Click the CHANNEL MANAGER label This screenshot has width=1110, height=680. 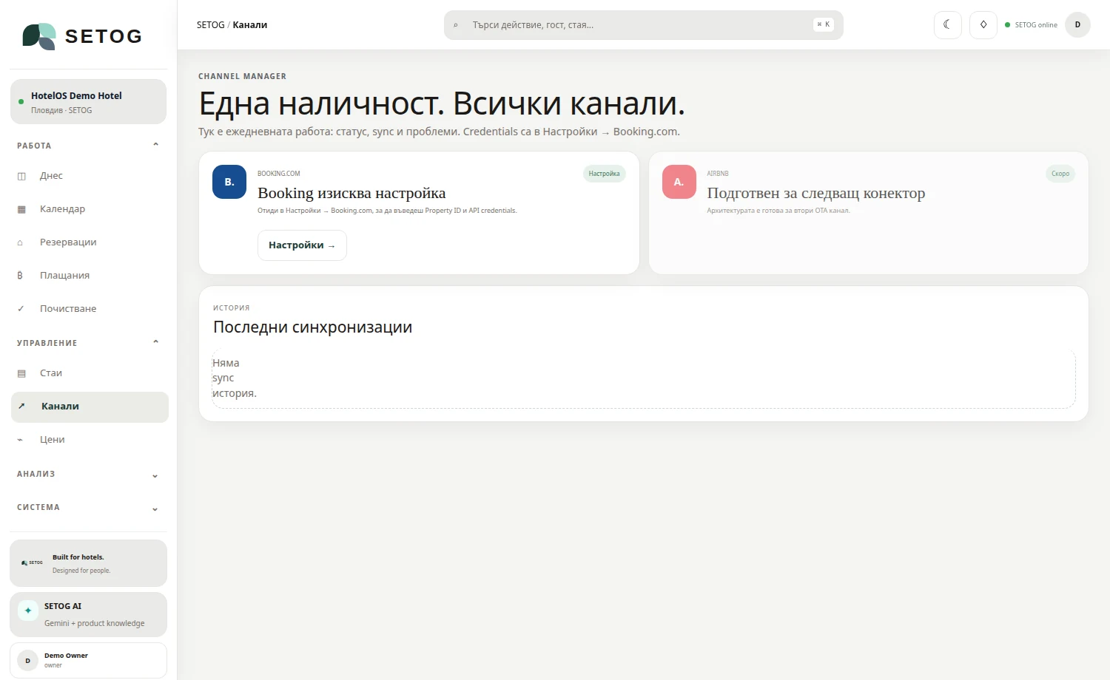(x=242, y=76)
